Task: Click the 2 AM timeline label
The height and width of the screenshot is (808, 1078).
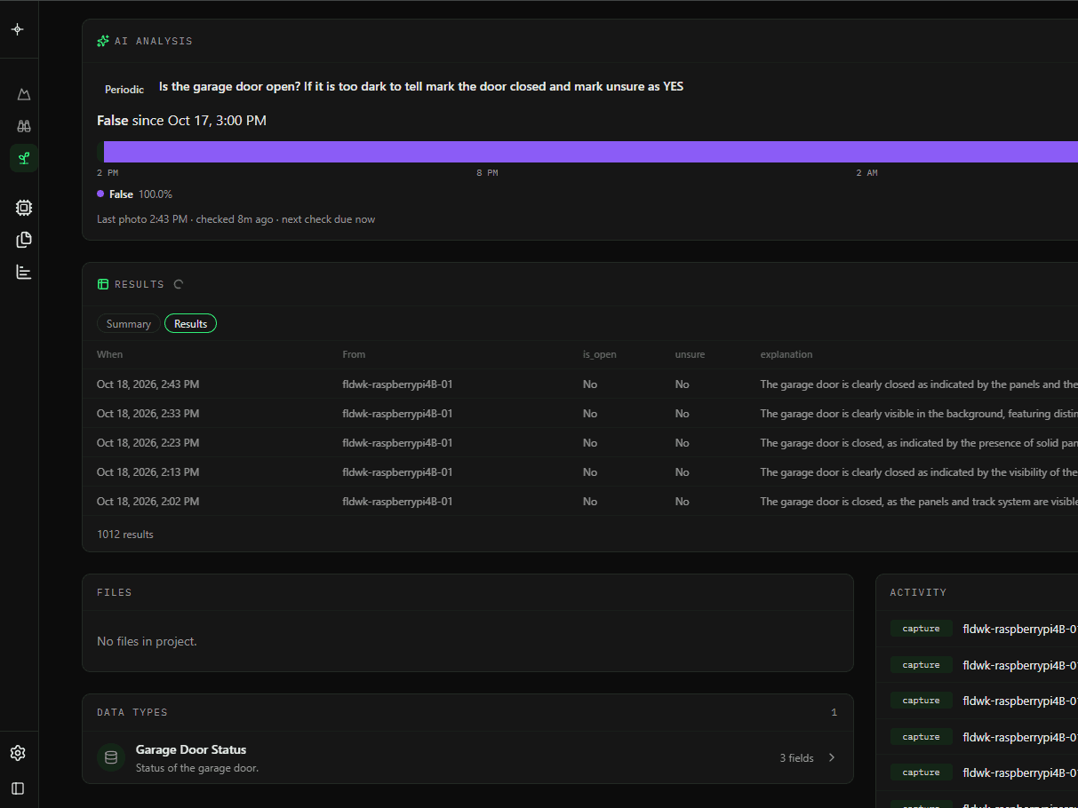Action: tap(866, 173)
